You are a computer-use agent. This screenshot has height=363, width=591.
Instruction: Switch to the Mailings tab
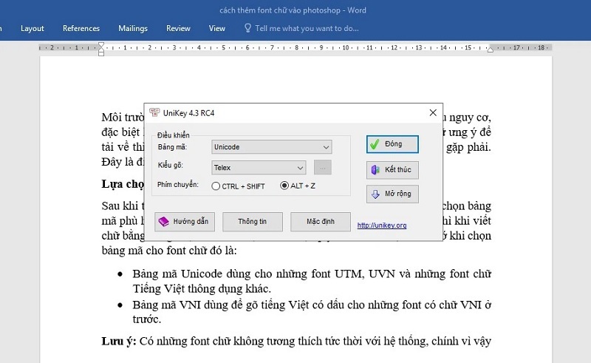tap(133, 28)
